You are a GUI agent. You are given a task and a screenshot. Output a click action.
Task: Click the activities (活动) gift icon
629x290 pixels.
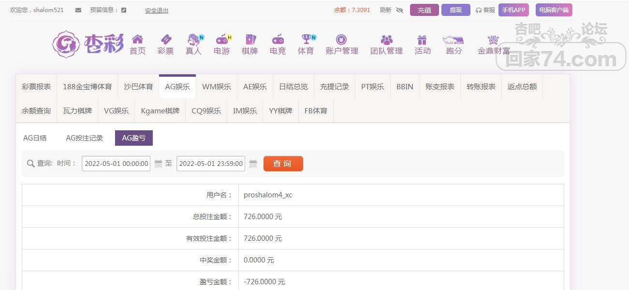point(422,40)
